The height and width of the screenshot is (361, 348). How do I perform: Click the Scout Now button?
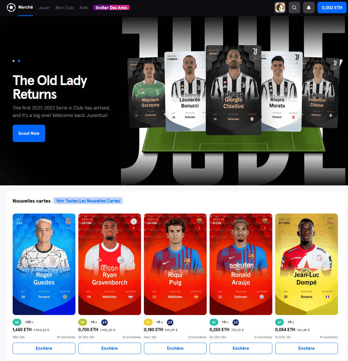pos(29,133)
